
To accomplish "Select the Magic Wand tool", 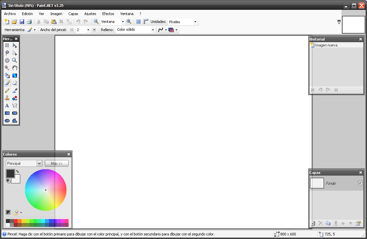I will pyautogui.click(x=7, y=68).
